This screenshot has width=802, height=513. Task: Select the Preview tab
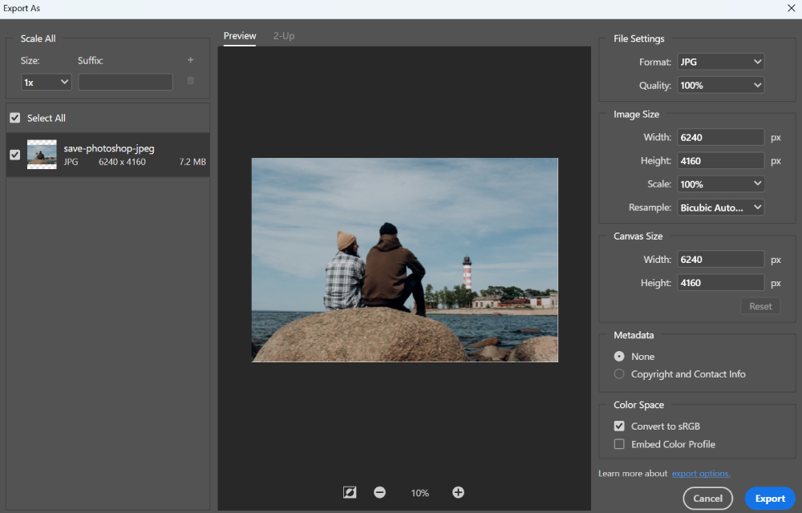pos(240,36)
